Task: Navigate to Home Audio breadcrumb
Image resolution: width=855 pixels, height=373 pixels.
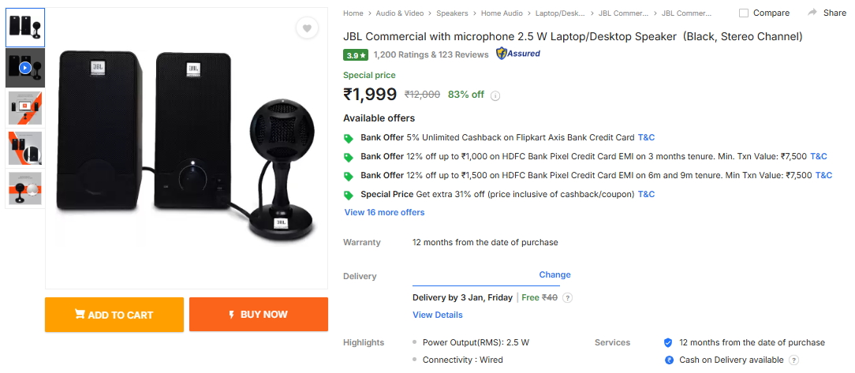Action: [x=502, y=13]
